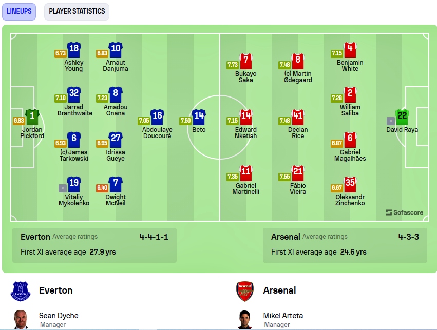The width and height of the screenshot is (437, 330).
Task: Click the Arsenal club crest
Action: (245, 291)
